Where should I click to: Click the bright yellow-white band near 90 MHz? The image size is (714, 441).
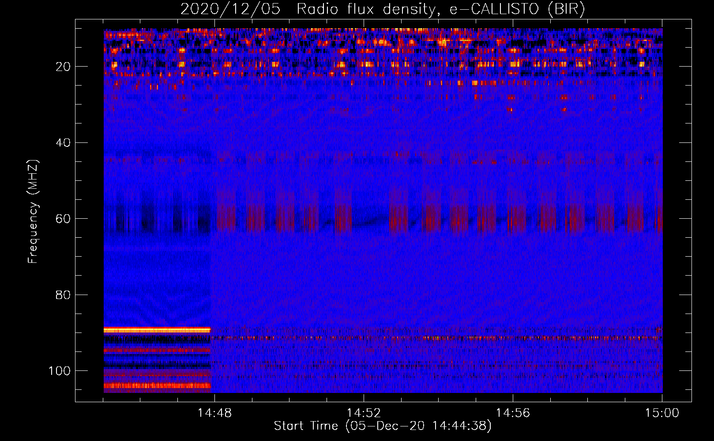[157, 330]
